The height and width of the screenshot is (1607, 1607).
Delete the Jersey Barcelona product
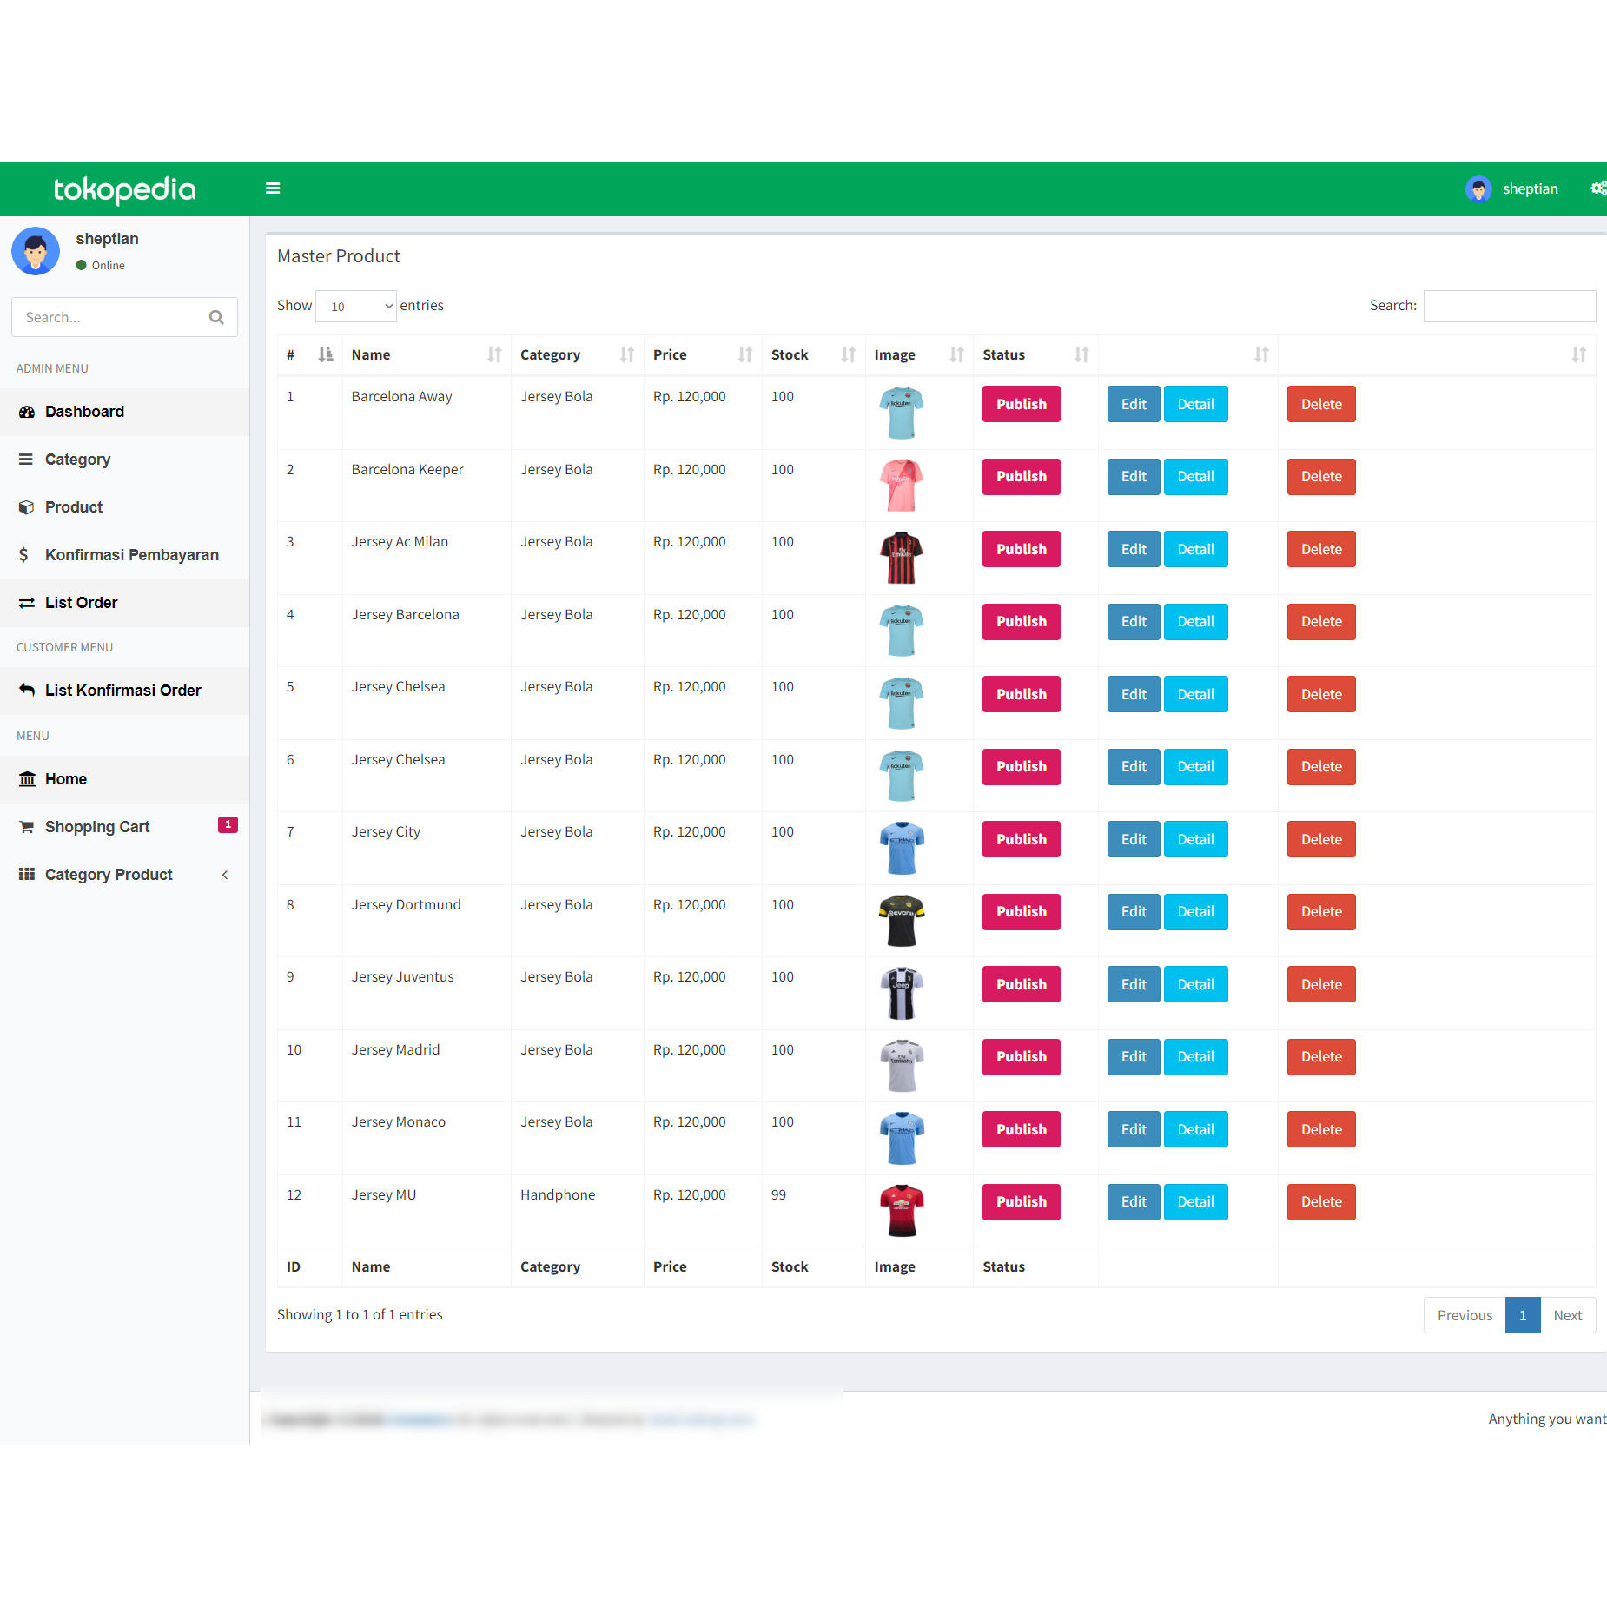(x=1321, y=622)
